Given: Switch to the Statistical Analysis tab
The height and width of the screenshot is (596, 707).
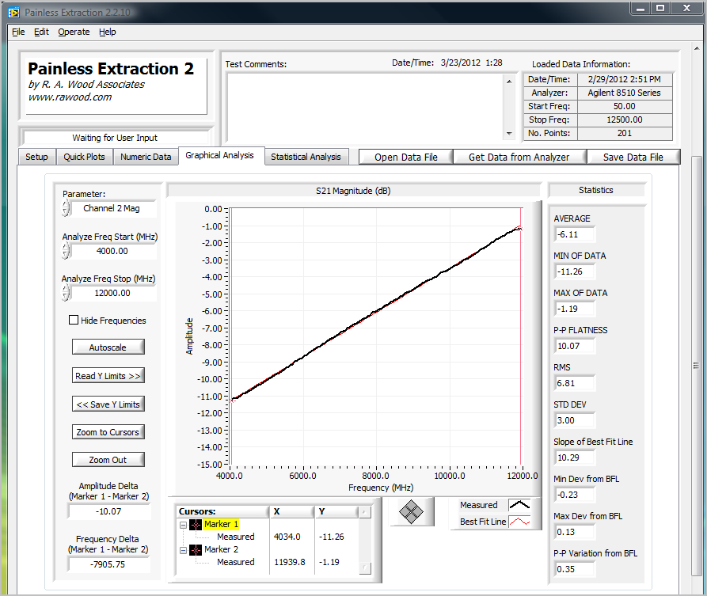Looking at the screenshot, I should (x=306, y=157).
